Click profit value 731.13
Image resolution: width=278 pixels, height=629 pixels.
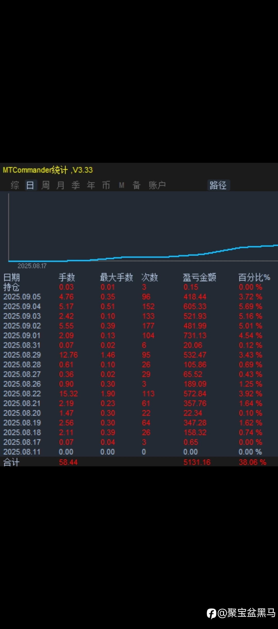click(195, 336)
